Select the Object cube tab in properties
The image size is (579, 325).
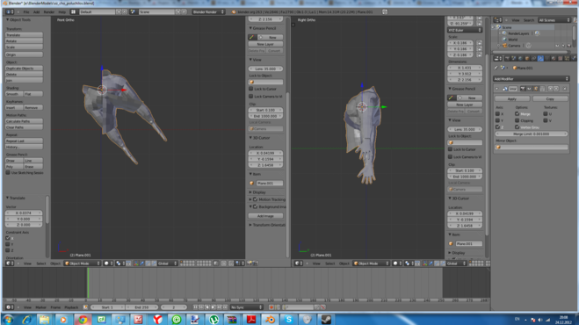pos(527,58)
